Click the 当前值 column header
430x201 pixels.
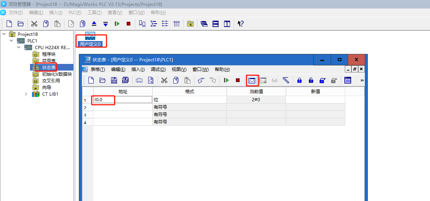(x=256, y=92)
